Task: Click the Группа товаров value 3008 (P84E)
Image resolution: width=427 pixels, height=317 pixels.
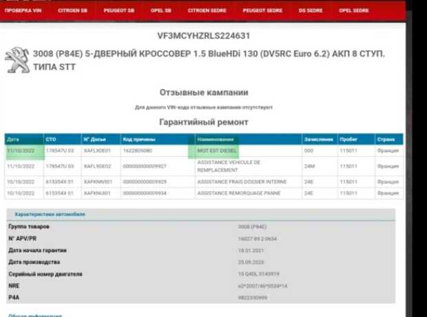Action: click(252, 227)
